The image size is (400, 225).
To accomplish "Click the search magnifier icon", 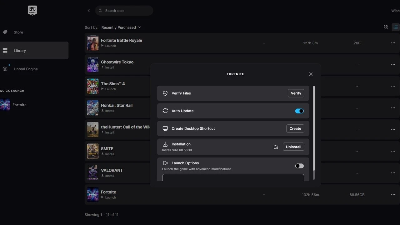I will 100,11.
